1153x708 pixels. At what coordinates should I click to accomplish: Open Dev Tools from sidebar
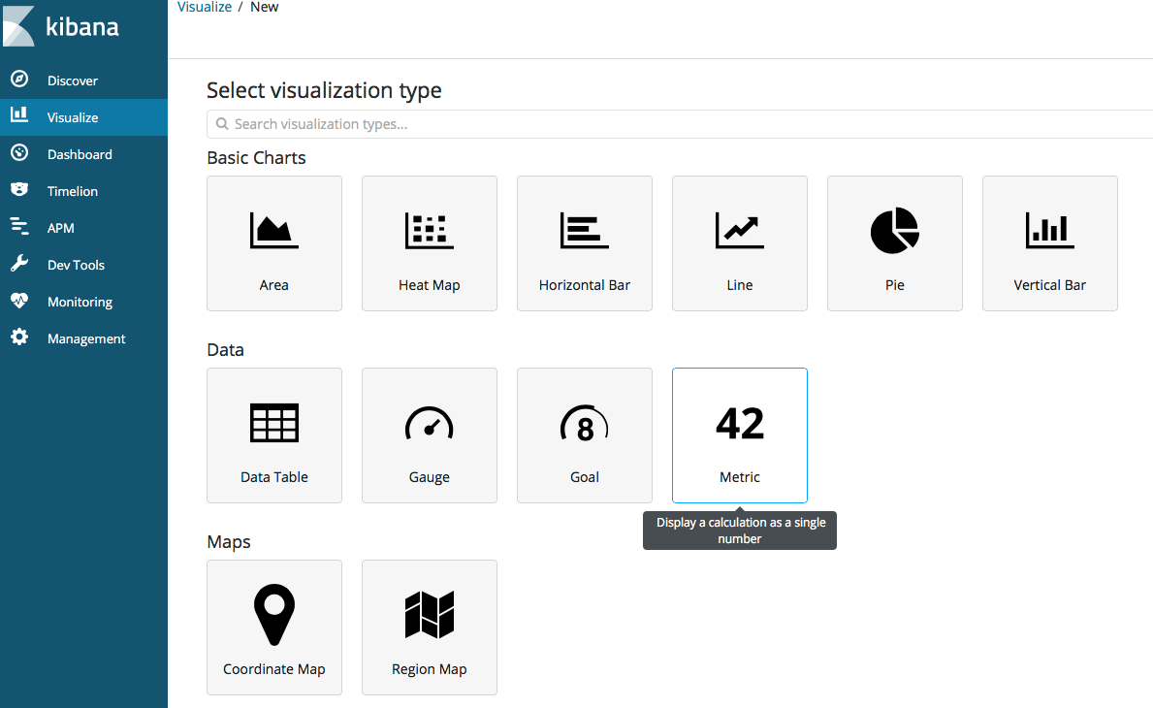click(x=83, y=264)
